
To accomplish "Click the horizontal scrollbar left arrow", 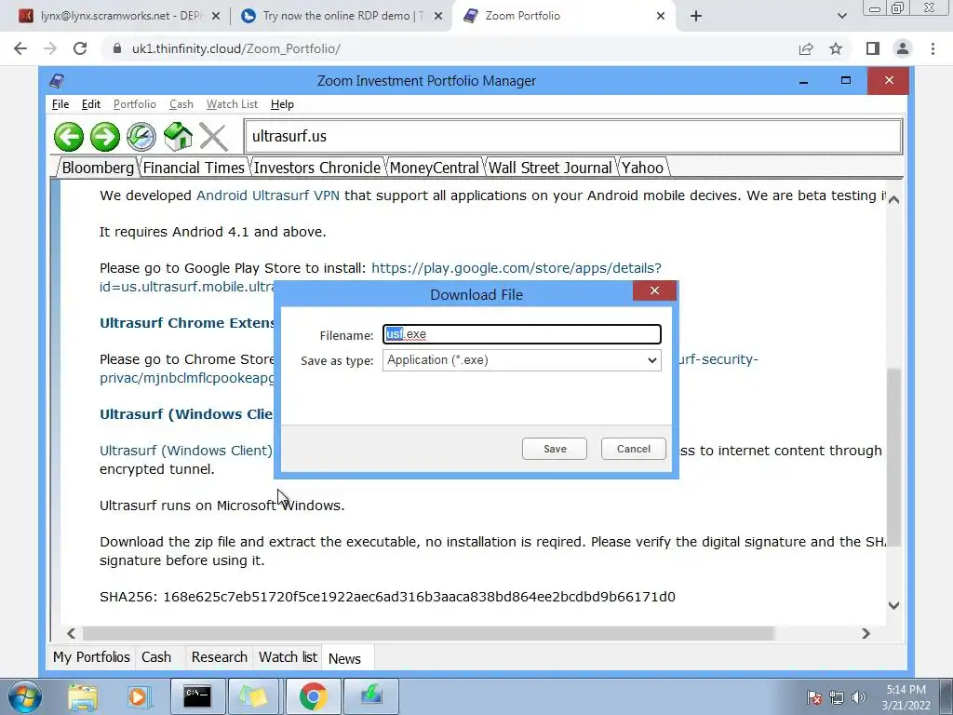I will coord(71,633).
